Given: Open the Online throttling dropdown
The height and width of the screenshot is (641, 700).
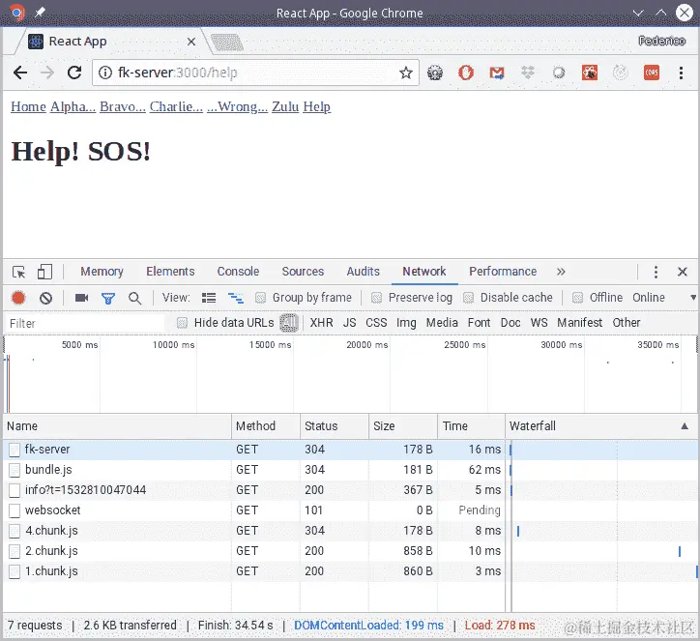Looking at the screenshot, I should tap(664, 298).
